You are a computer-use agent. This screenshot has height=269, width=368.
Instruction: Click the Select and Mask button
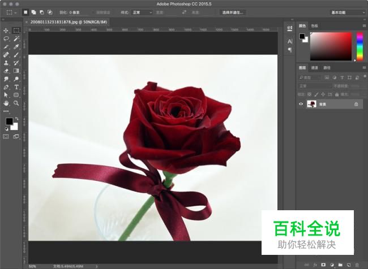click(233, 12)
